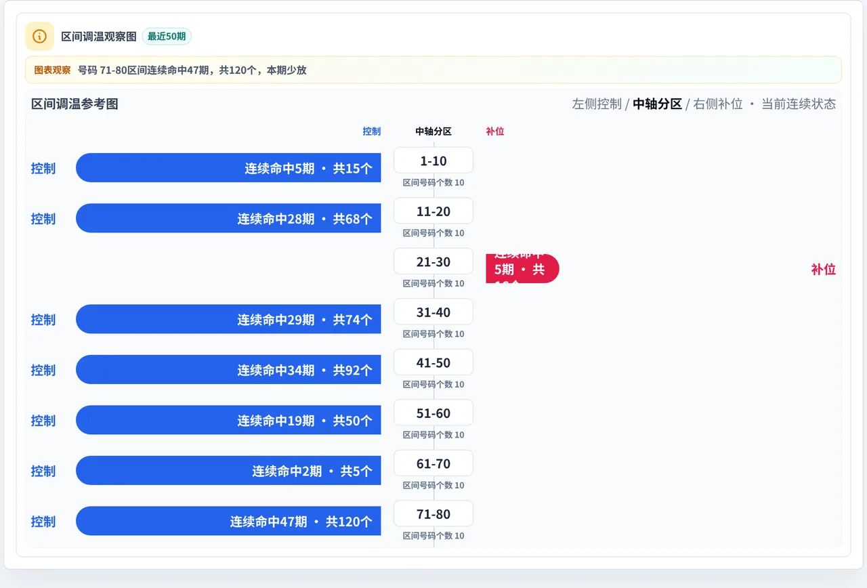867x588 pixels.
Task: Click the 控制 label in the 11-20 row
Action: click(43, 219)
